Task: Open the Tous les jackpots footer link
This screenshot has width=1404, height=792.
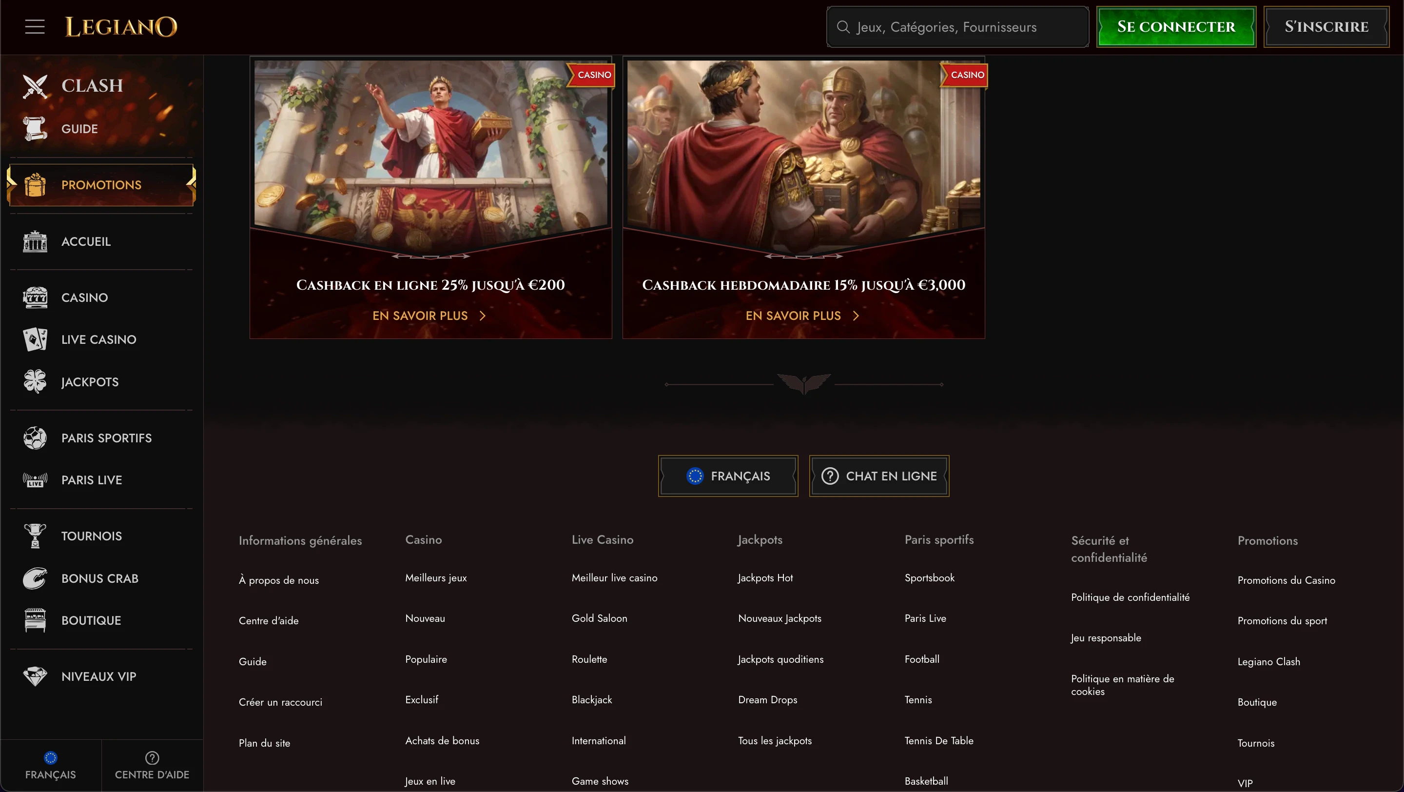Action: click(x=775, y=740)
